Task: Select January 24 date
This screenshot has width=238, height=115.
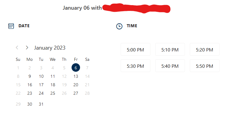Action: click(41, 93)
